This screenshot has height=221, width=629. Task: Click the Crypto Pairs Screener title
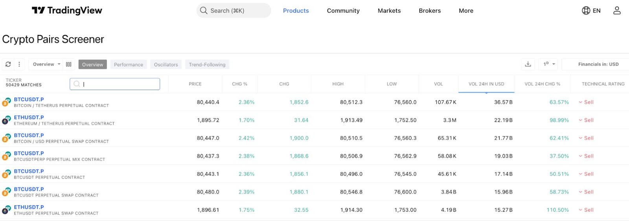pyautogui.click(x=53, y=39)
